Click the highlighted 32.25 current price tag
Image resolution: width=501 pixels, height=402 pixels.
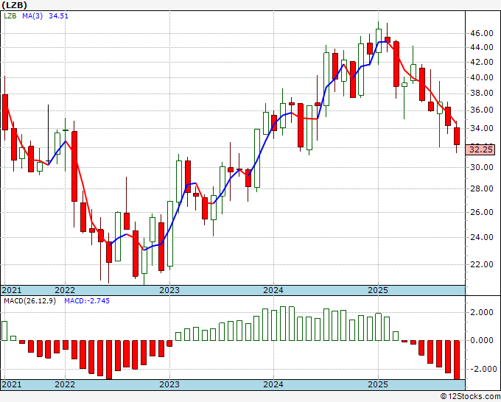[480, 149]
